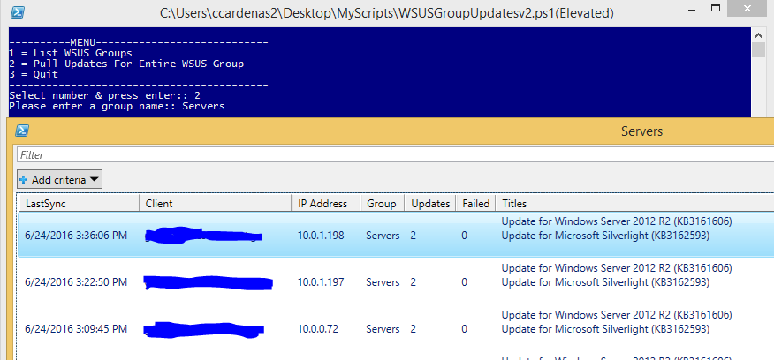Click IP address 10.0.1.198

click(321, 236)
